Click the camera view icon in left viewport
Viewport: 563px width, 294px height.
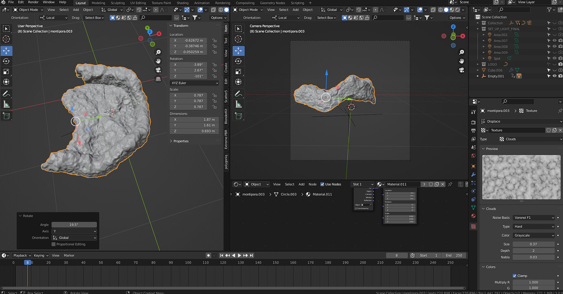(x=158, y=70)
